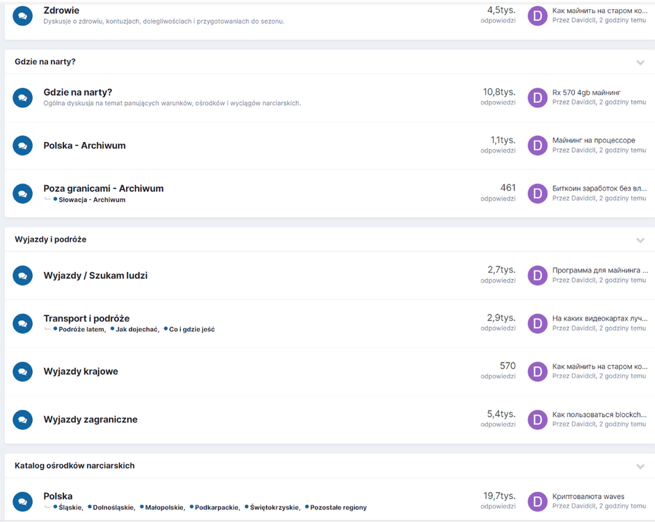Go to the Małopolskie subforum
655x522 pixels.
(x=164, y=507)
